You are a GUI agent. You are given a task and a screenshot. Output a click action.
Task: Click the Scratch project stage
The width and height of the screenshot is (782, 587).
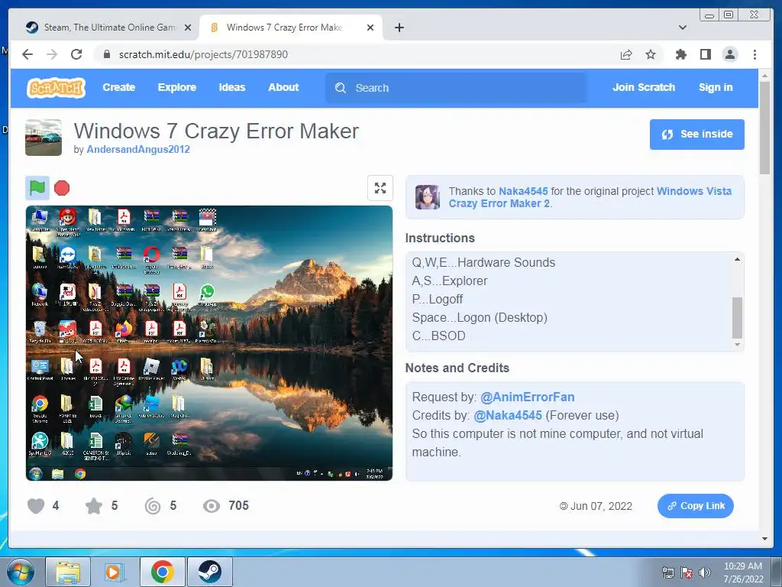(209, 343)
